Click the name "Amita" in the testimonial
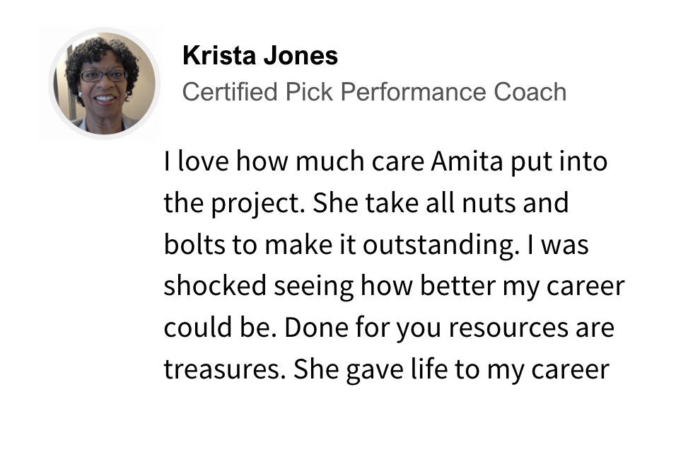Image resolution: width=676 pixels, height=450 pixels. click(x=467, y=161)
